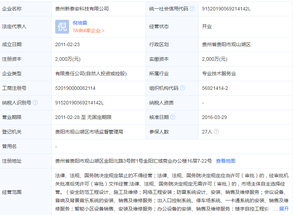The image size is (293, 215).
Task: Select the 参保人数 label
Action: (x=159, y=132)
